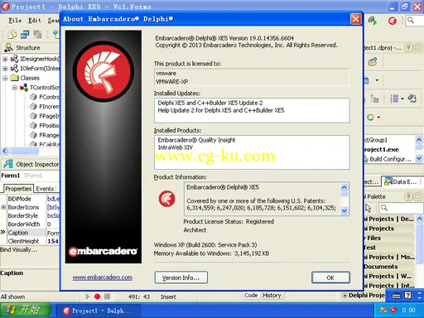Switch to the Code editor tab

(x=251, y=296)
